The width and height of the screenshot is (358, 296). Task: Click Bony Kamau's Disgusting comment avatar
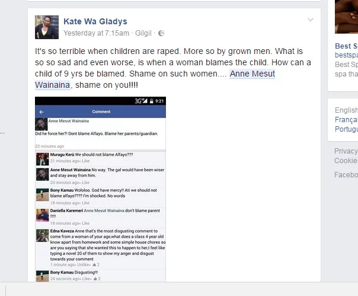coord(43,276)
